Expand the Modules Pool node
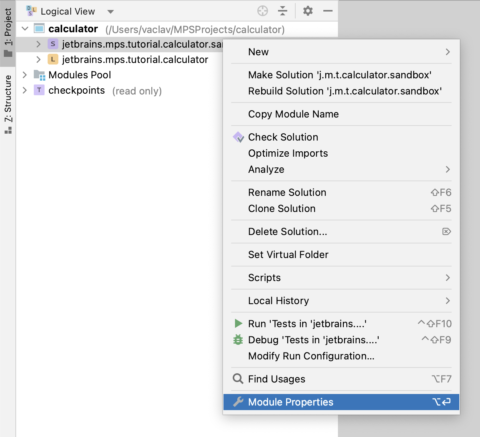480x437 pixels. pos(24,74)
